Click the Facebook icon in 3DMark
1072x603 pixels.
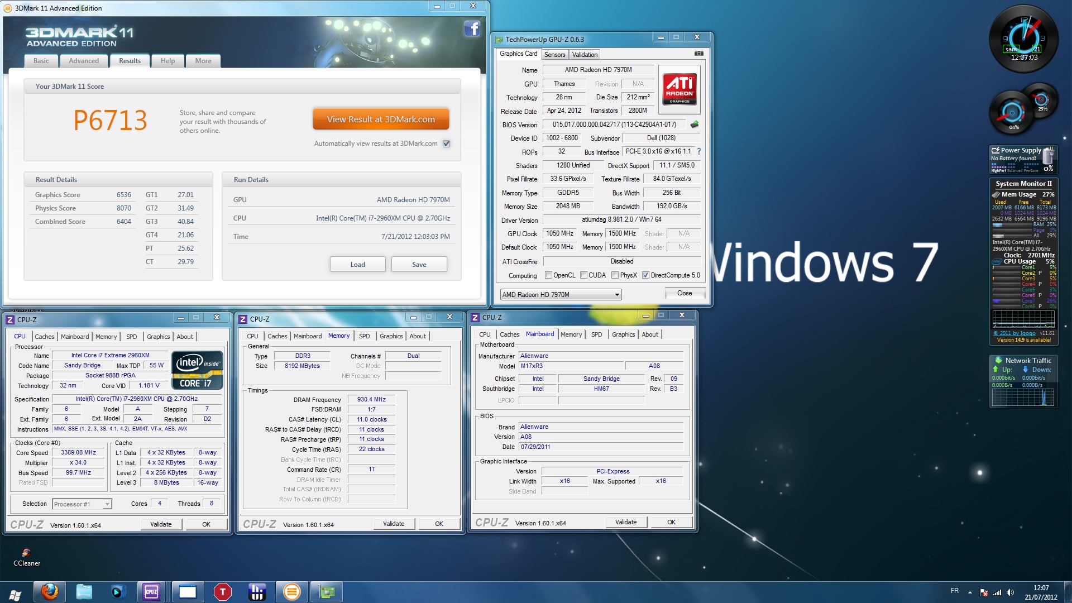point(472,29)
